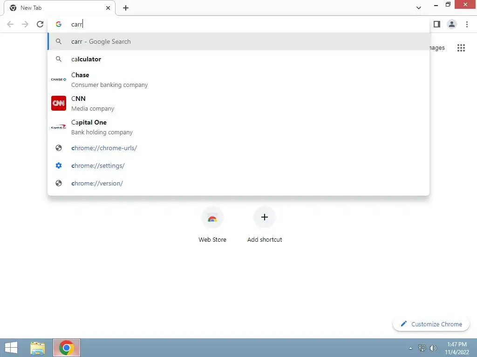
Task: Open the tab search chevron
Action: pyautogui.click(x=419, y=8)
